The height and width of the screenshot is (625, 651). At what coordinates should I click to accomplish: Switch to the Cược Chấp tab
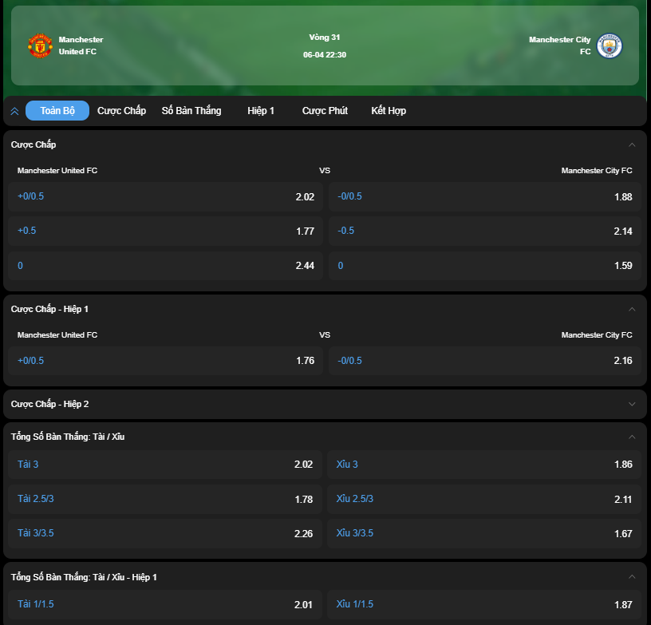click(121, 110)
